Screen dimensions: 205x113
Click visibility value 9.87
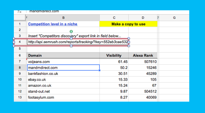pos(124,92)
